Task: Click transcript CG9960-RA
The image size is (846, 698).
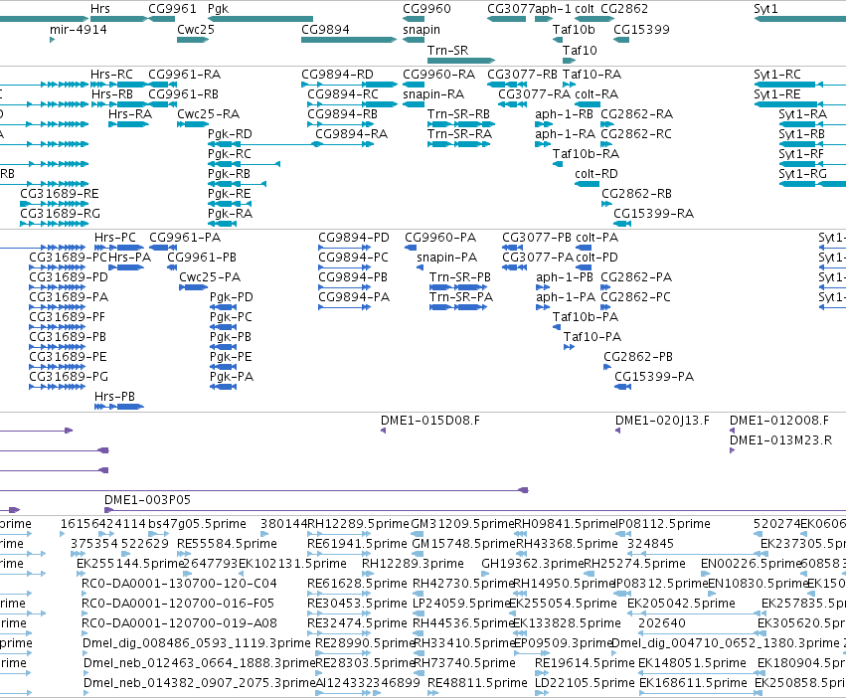Action: [439, 74]
